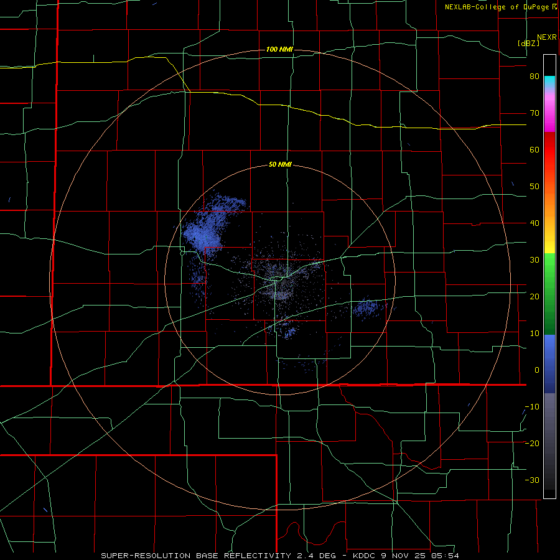Click the green band of the color bar
The width and height of the screenshot is (560, 560).
pos(549,294)
